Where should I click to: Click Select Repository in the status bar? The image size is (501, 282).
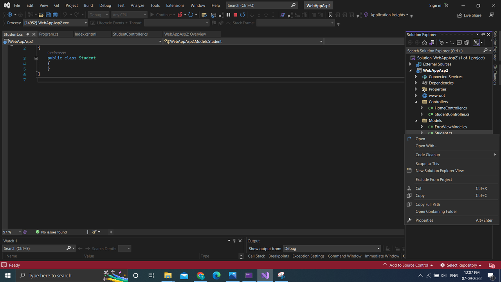[x=462, y=265]
